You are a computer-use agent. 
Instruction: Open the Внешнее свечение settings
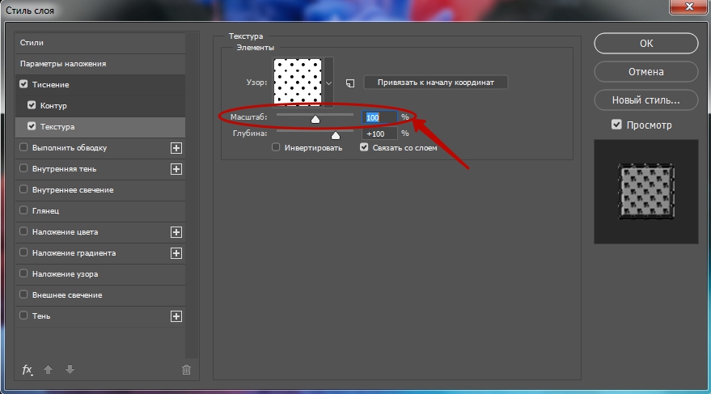pos(100,295)
